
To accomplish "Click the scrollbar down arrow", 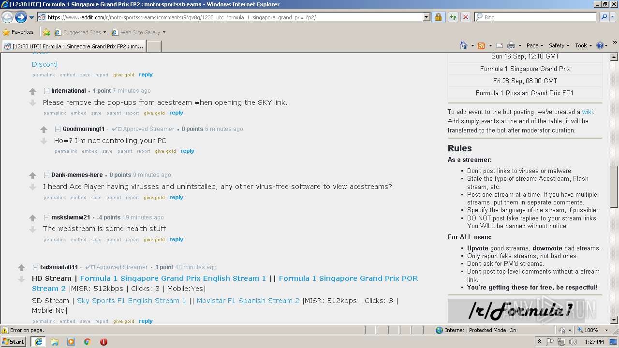I will pos(614,320).
